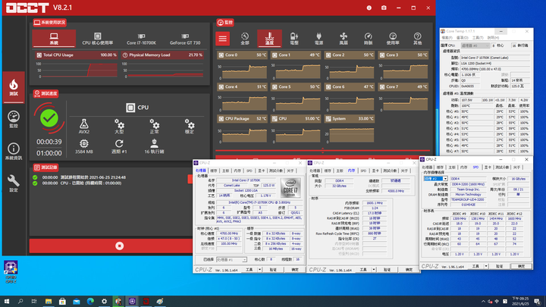Screen dimensions: 546x307
Task: Open Graphics tab in right CPU-Z window
Action: [x=488, y=167]
